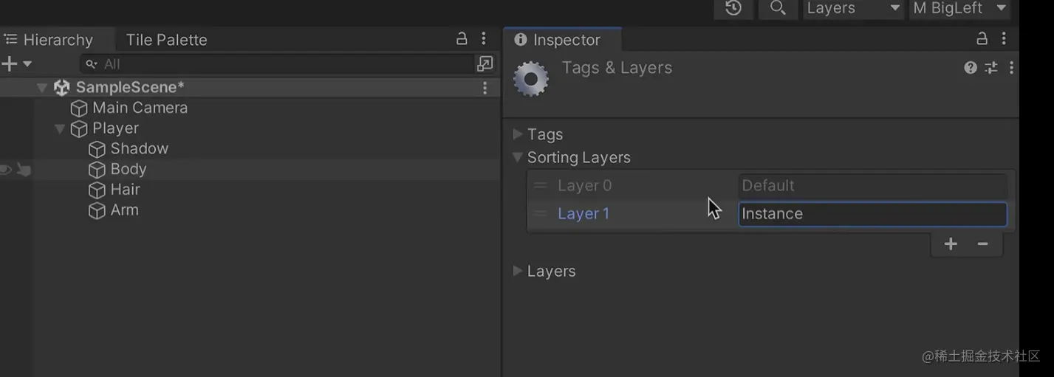This screenshot has height=377, width=1054.
Task: Remove sorting layer with minus button
Action: point(982,244)
